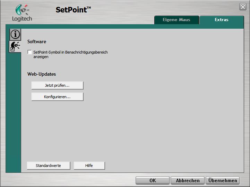Confirm with the OK button
This screenshot has width=250, height=187.
153,180
